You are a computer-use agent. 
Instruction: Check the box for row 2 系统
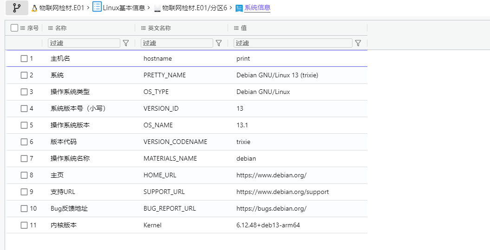[x=24, y=75]
